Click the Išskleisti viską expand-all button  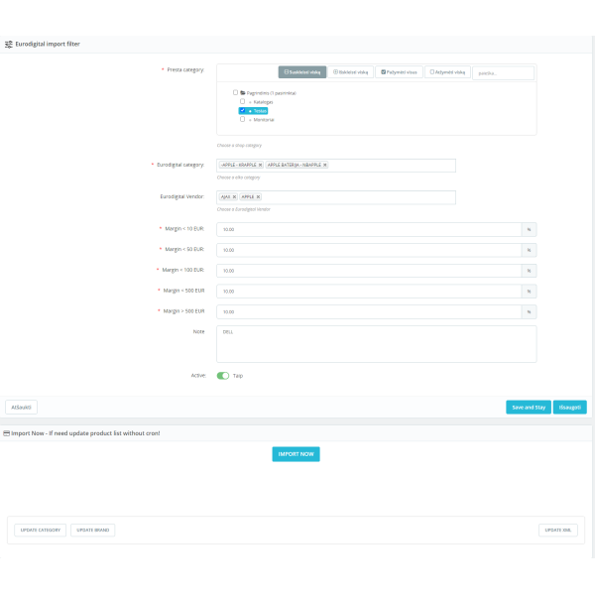point(350,72)
